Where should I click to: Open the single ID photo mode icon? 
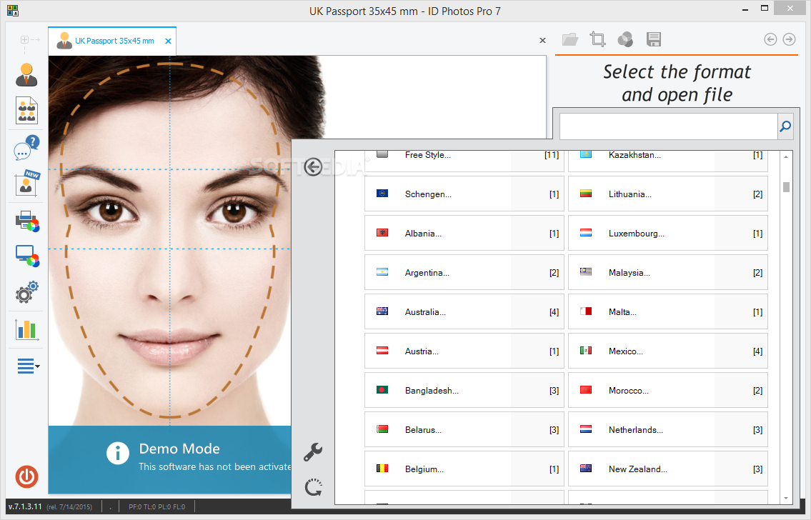click(26, 75)
